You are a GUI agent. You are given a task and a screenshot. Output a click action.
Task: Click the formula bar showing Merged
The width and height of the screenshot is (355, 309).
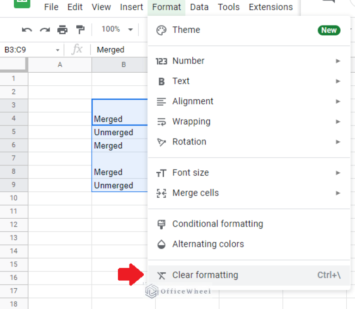tap(118, 50)
